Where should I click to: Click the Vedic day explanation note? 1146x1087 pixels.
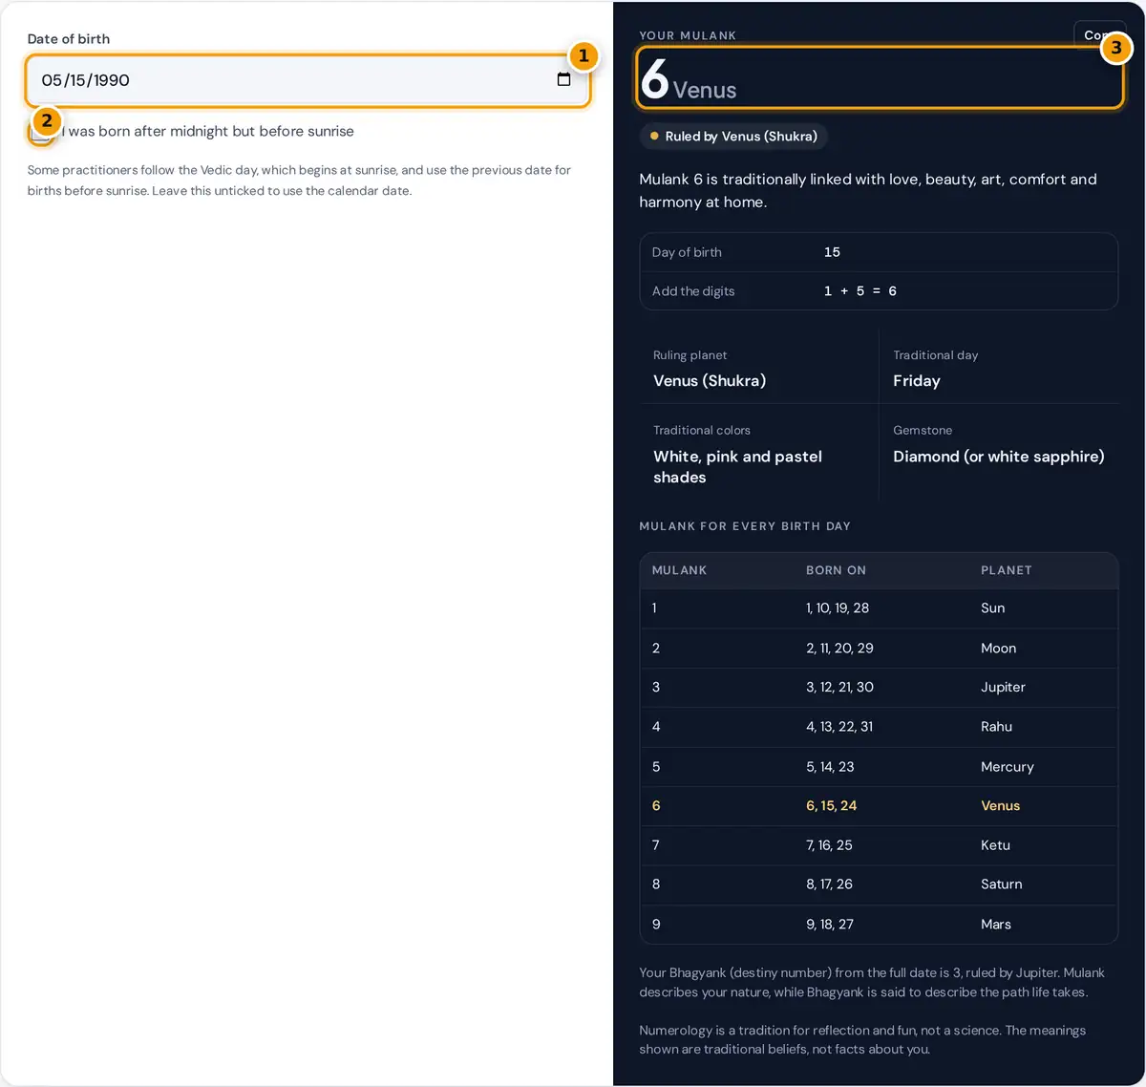point(299,181)
